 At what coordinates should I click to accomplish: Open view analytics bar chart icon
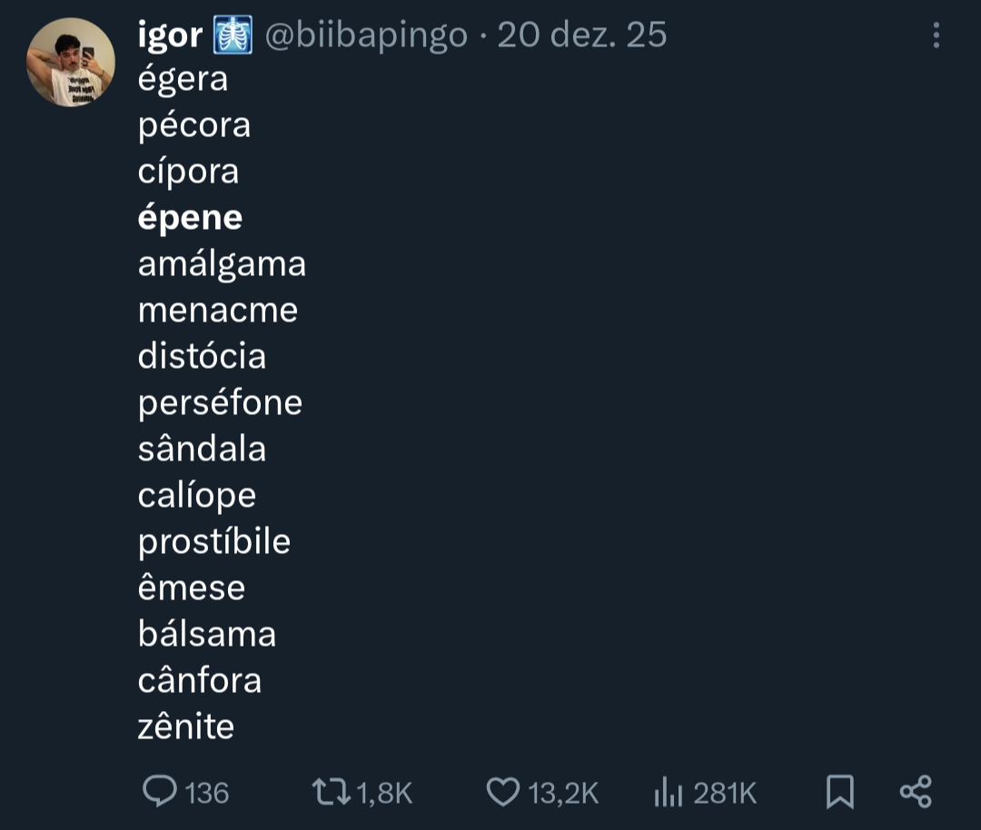668,793
